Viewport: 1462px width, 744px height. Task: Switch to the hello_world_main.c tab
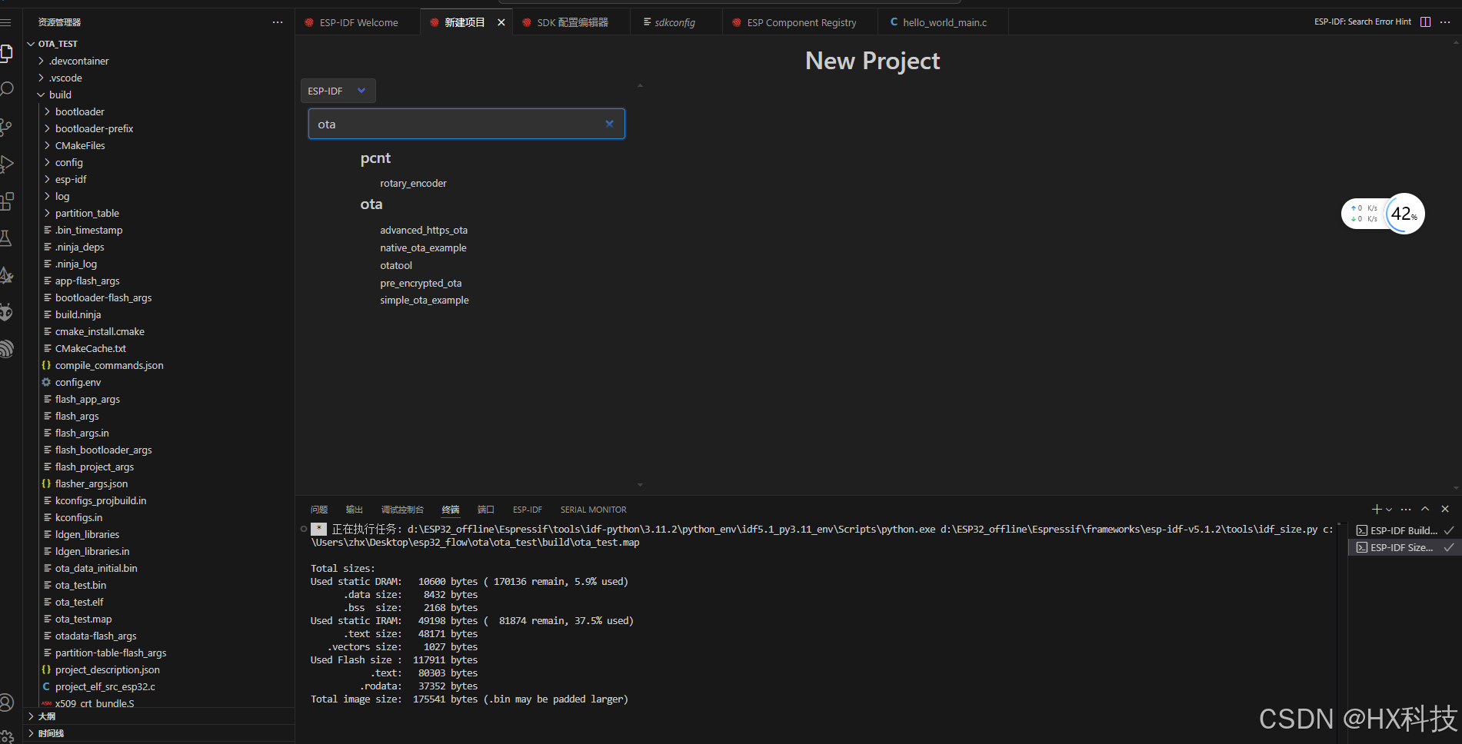point(944,22)
